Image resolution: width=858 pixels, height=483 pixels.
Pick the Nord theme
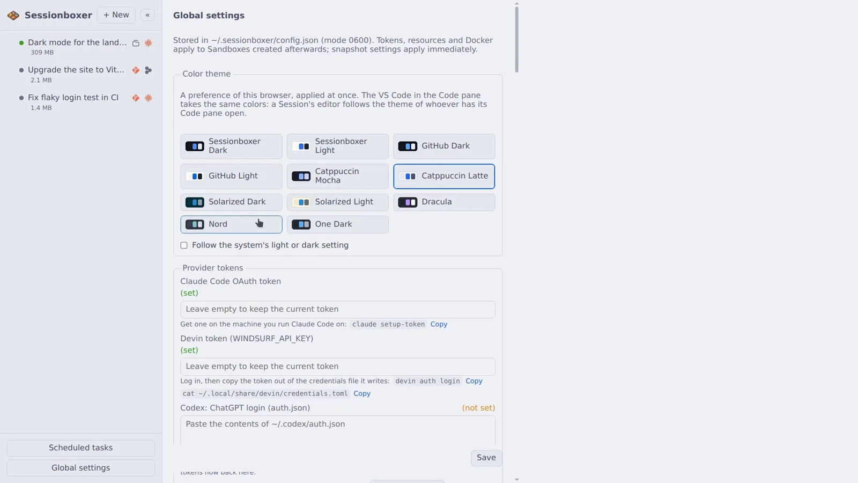click(231, 224)
